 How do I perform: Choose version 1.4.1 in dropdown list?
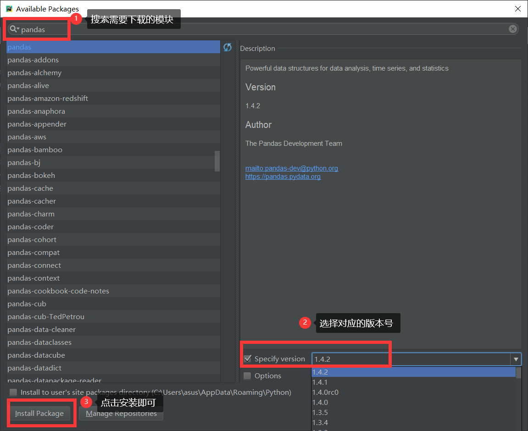(x=413, y=382)
